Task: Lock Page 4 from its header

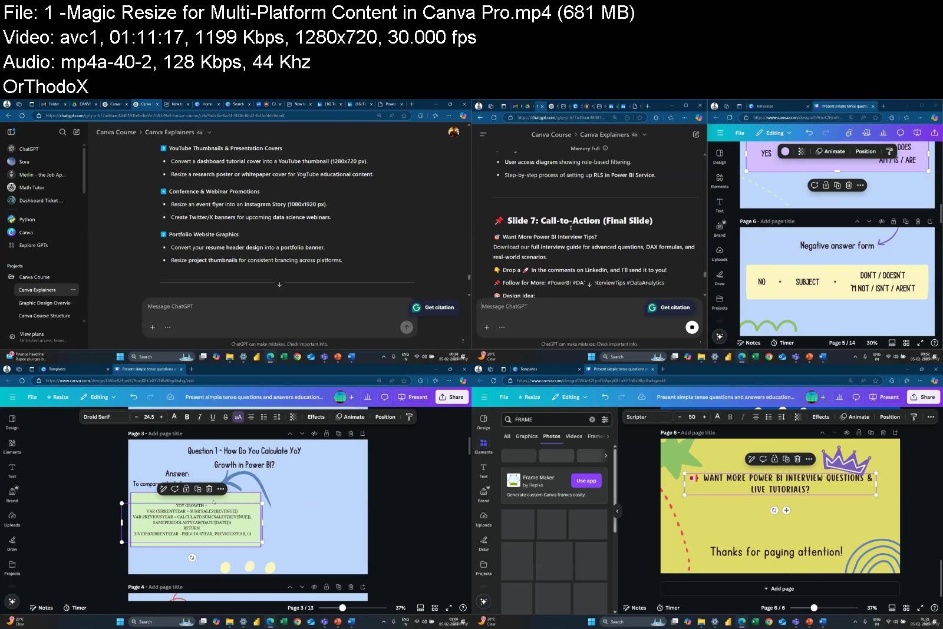Action: (x=326, y=587)
